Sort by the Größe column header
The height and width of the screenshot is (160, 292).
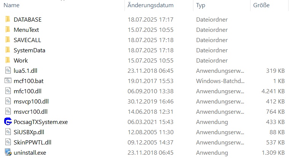[261, 5]
